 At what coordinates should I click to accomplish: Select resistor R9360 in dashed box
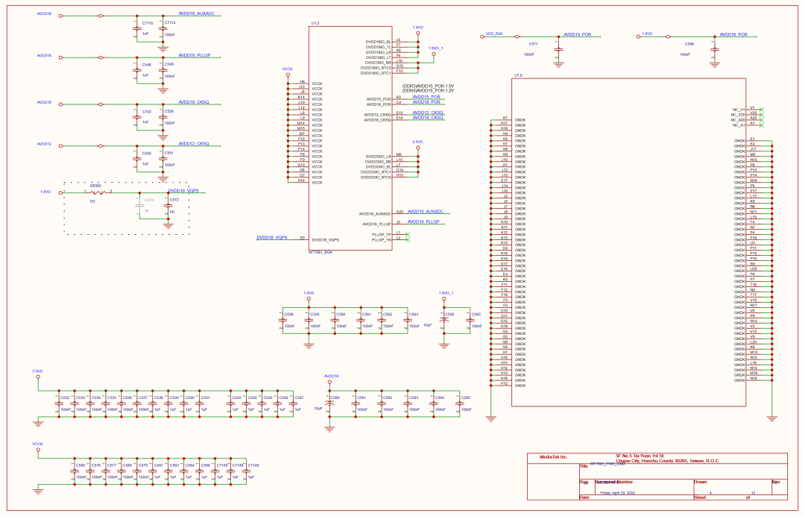(95, 186)
